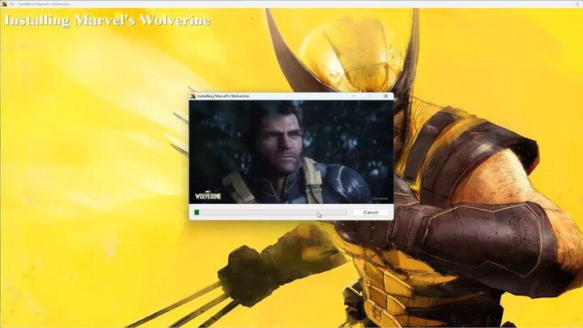Click the disabled maximize button of the dialog
The width and height of the screenshot is (583, 328).
pyautogui.click(x=369, y=96)
